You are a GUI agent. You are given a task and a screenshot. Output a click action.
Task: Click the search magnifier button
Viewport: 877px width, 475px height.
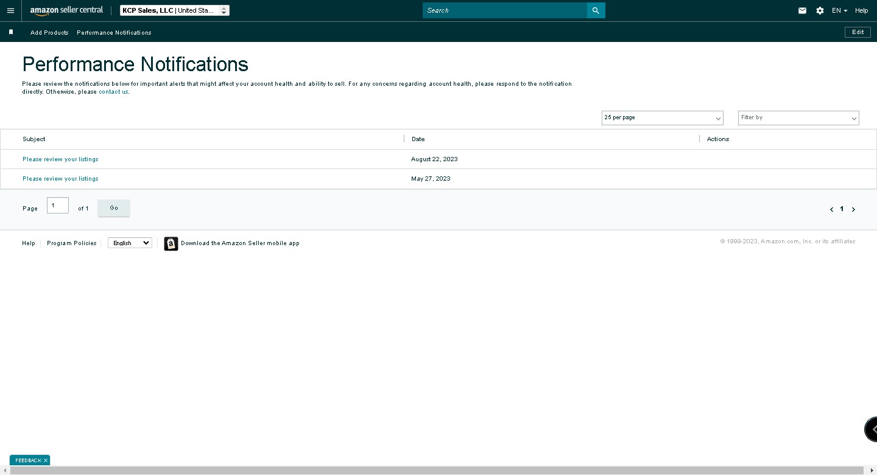[596, 10]
